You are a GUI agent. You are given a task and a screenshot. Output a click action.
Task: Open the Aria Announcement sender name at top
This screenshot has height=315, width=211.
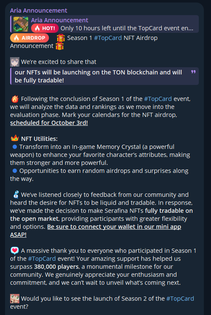click(39, 11)
